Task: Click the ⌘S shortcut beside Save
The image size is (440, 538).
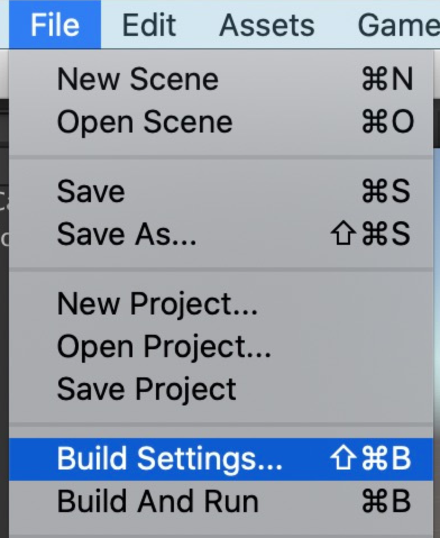Action: point(386,192)
